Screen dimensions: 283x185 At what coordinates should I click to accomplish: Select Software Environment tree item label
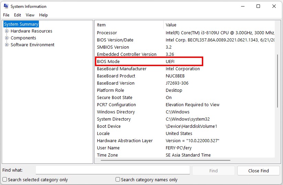[x=32, y=45]
